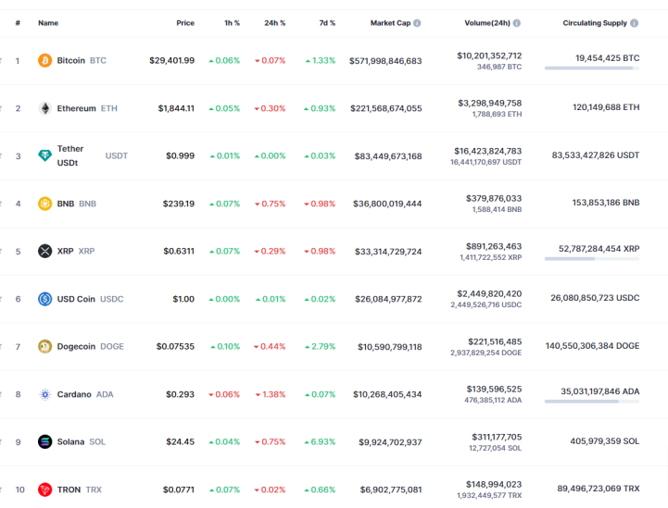Image resolution: width=668 pixels, height=508 pixels.
Task: Sort by the 7d % column header
Action: point(327,23)
